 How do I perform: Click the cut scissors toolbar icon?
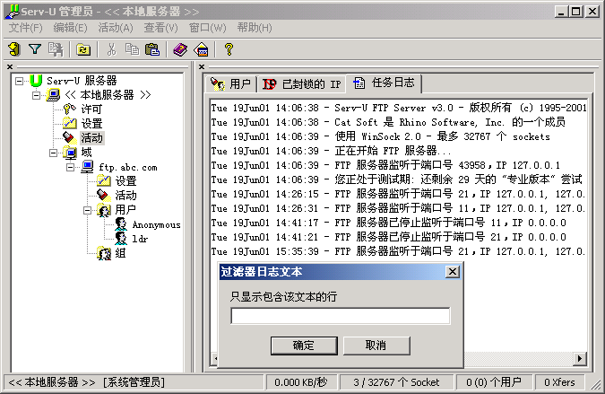tap(111, 49)
